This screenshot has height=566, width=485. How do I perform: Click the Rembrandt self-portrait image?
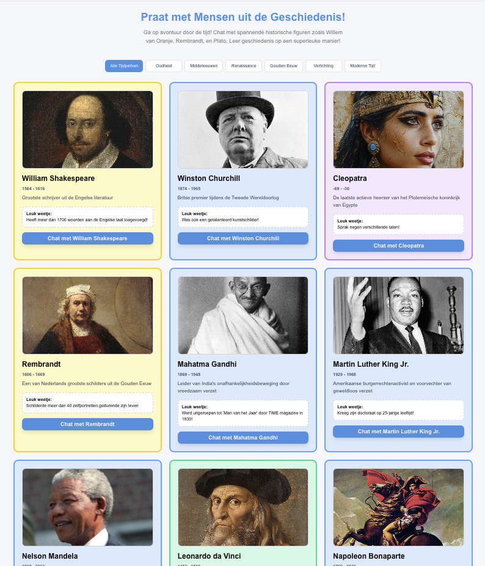click(87, 315)
